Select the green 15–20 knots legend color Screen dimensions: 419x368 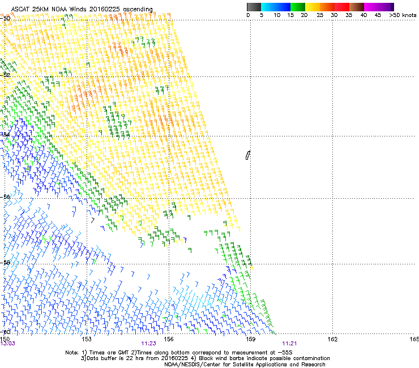coord(298,7)
